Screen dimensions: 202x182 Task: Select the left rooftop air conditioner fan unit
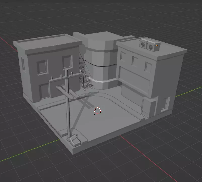[143, 43]
